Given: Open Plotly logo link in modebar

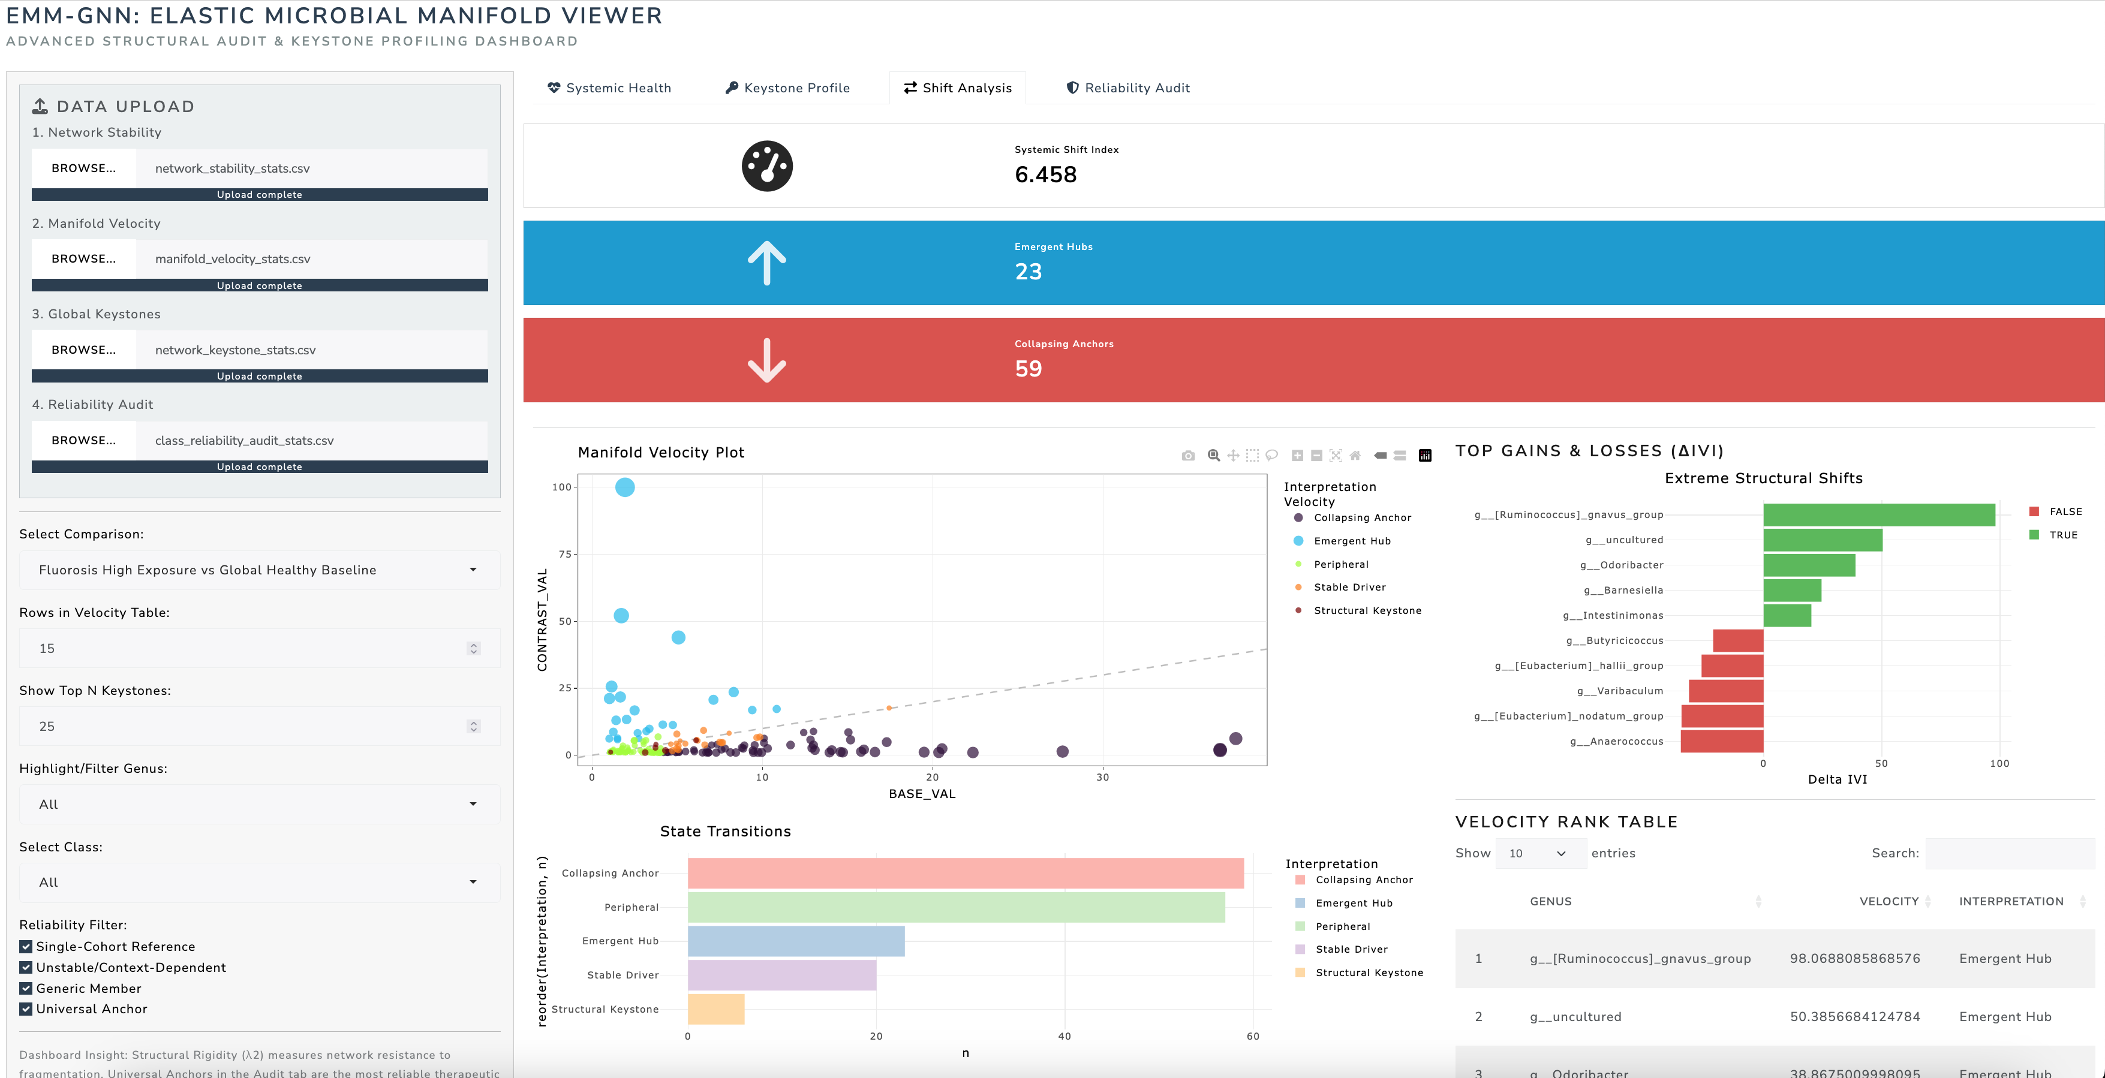Looking at the screenshot, I should (x=1425, y=456).
